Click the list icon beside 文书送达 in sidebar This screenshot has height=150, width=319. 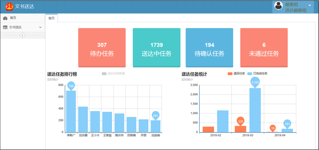click(5, 27)
